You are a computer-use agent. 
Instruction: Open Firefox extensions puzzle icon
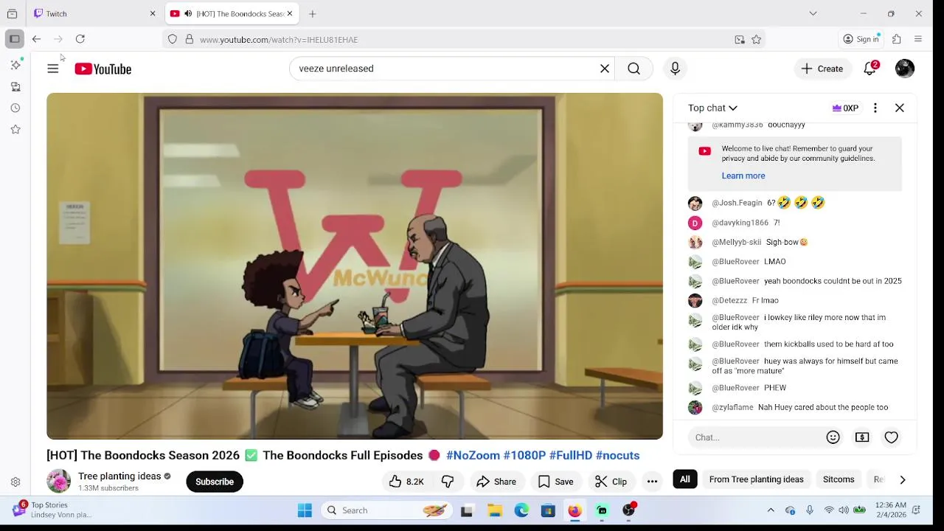[x=897, y=39]
